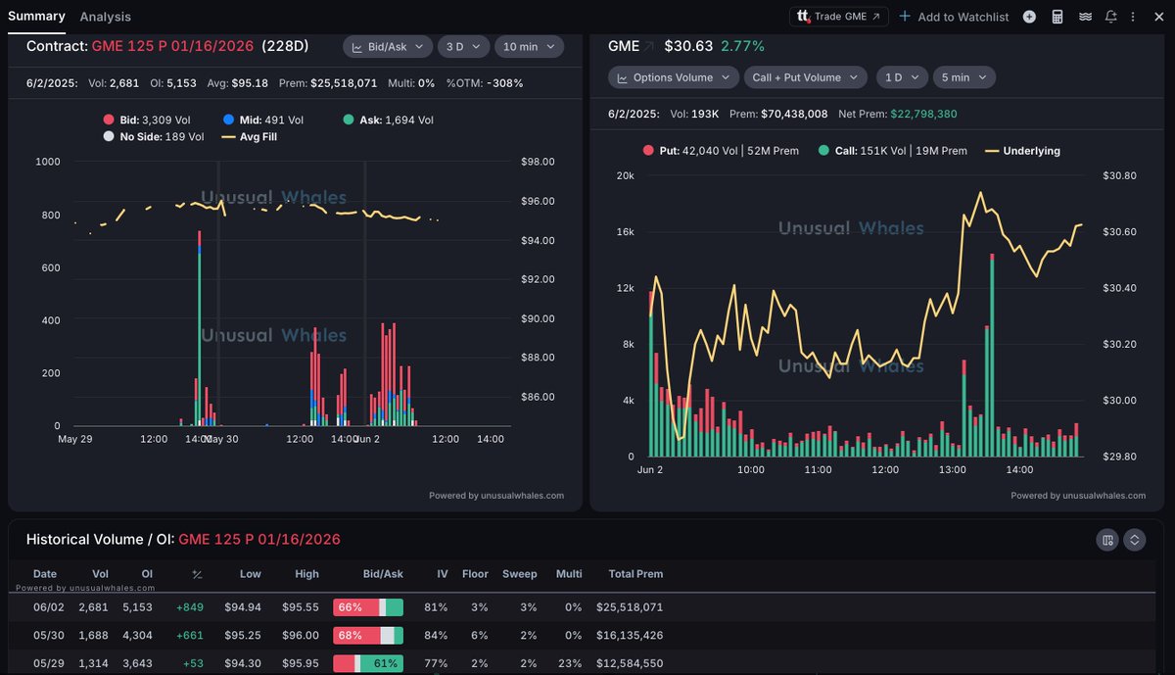This screenshot has height=675, width=1175.
Task: Open the 3 D range dropdown
Action: [463, 46]
